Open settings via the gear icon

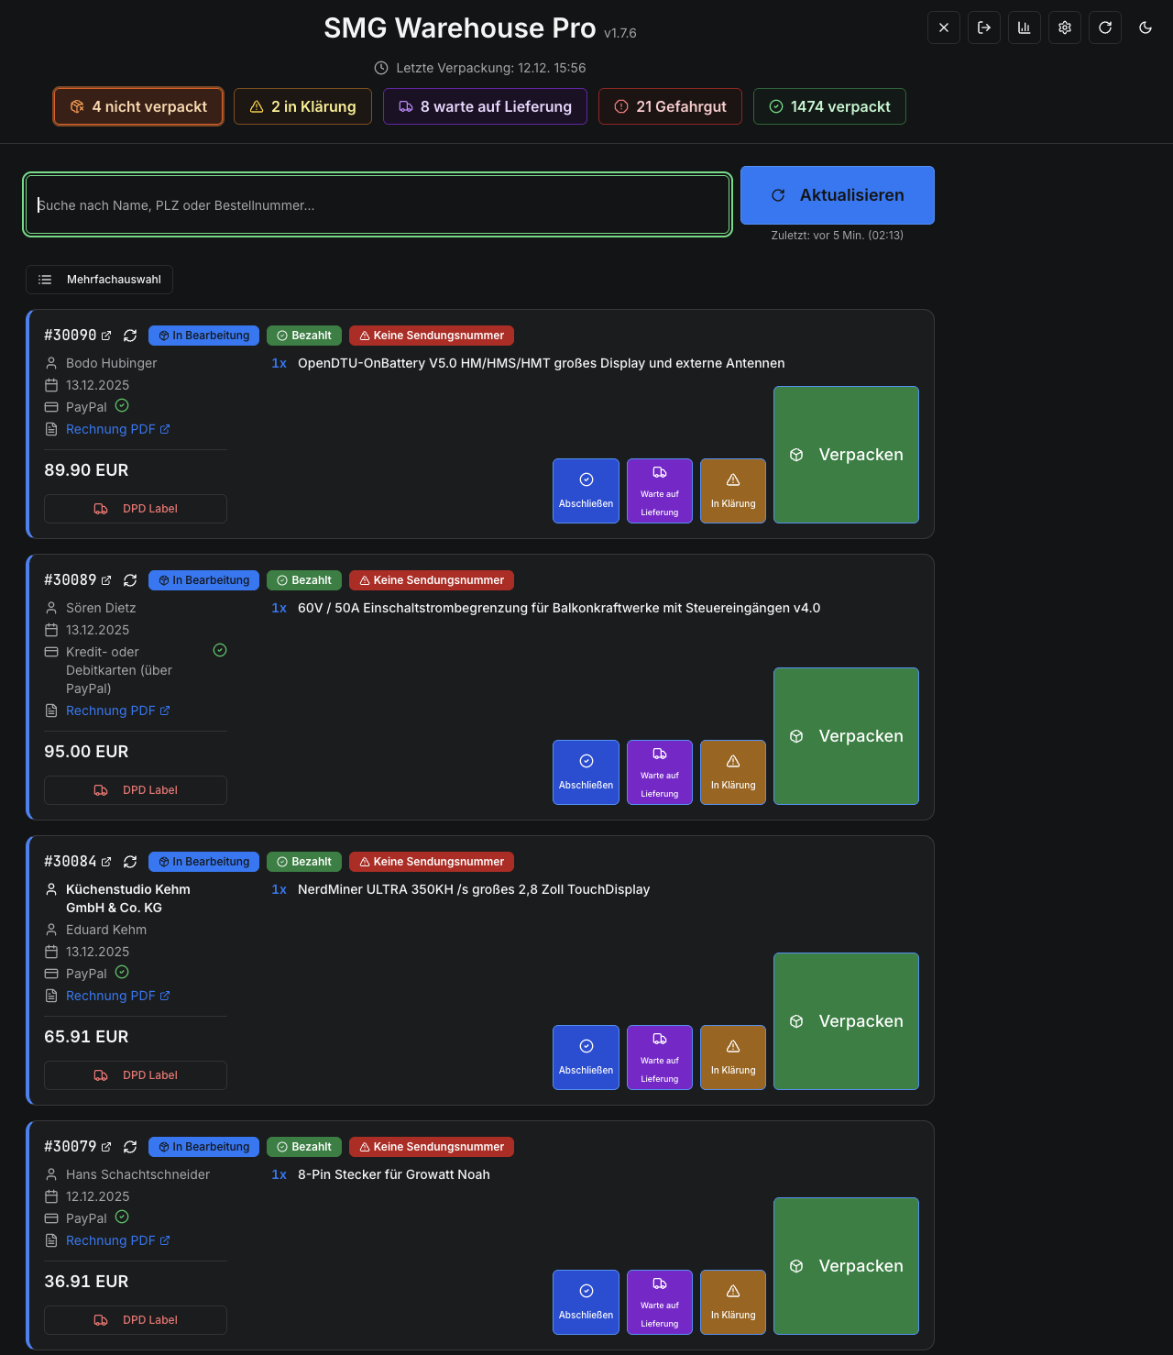click(x=1064, y=28)
